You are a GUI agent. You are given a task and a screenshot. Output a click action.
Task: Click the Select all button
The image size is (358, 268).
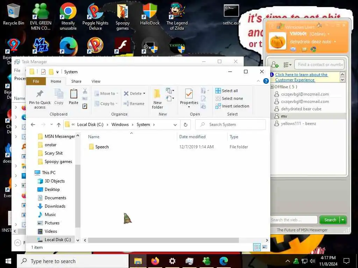click(x=227, y=91)
